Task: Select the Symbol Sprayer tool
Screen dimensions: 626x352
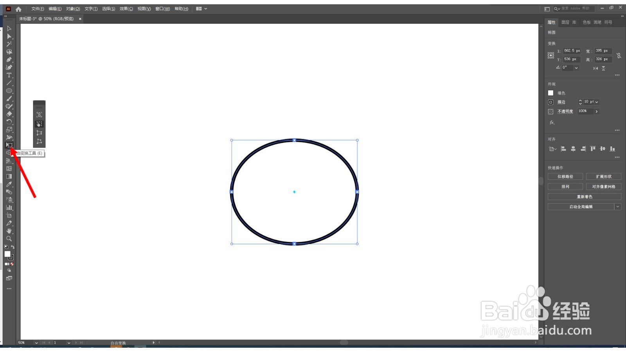Action: [x=9, y=200]
